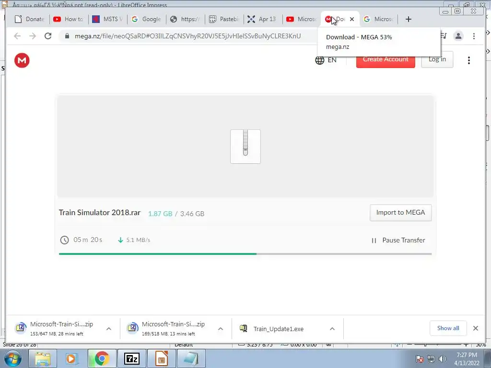Switch to the https:// tab
The width and height of the screenshot is (491, 368).
click(x=186, y=19)
